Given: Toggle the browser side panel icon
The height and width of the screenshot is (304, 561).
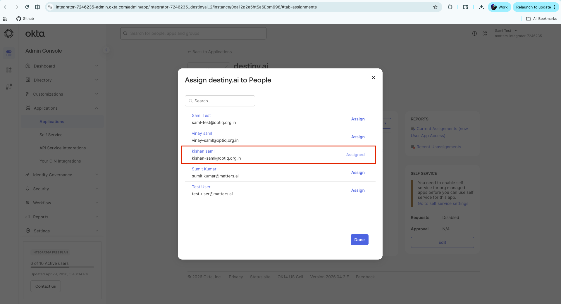Looking at the screenshot, I should tap(37, 7).
